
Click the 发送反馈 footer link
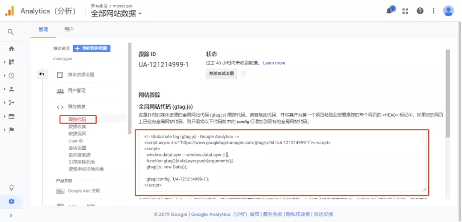[323, 214]
